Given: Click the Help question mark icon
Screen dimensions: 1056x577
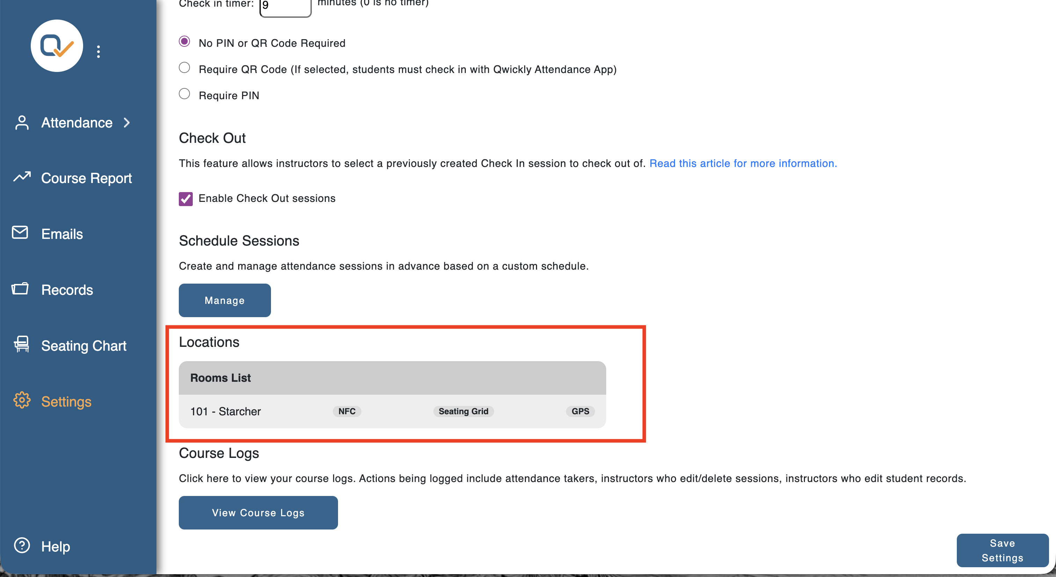Looking at the screenshot, I should 22,546.
